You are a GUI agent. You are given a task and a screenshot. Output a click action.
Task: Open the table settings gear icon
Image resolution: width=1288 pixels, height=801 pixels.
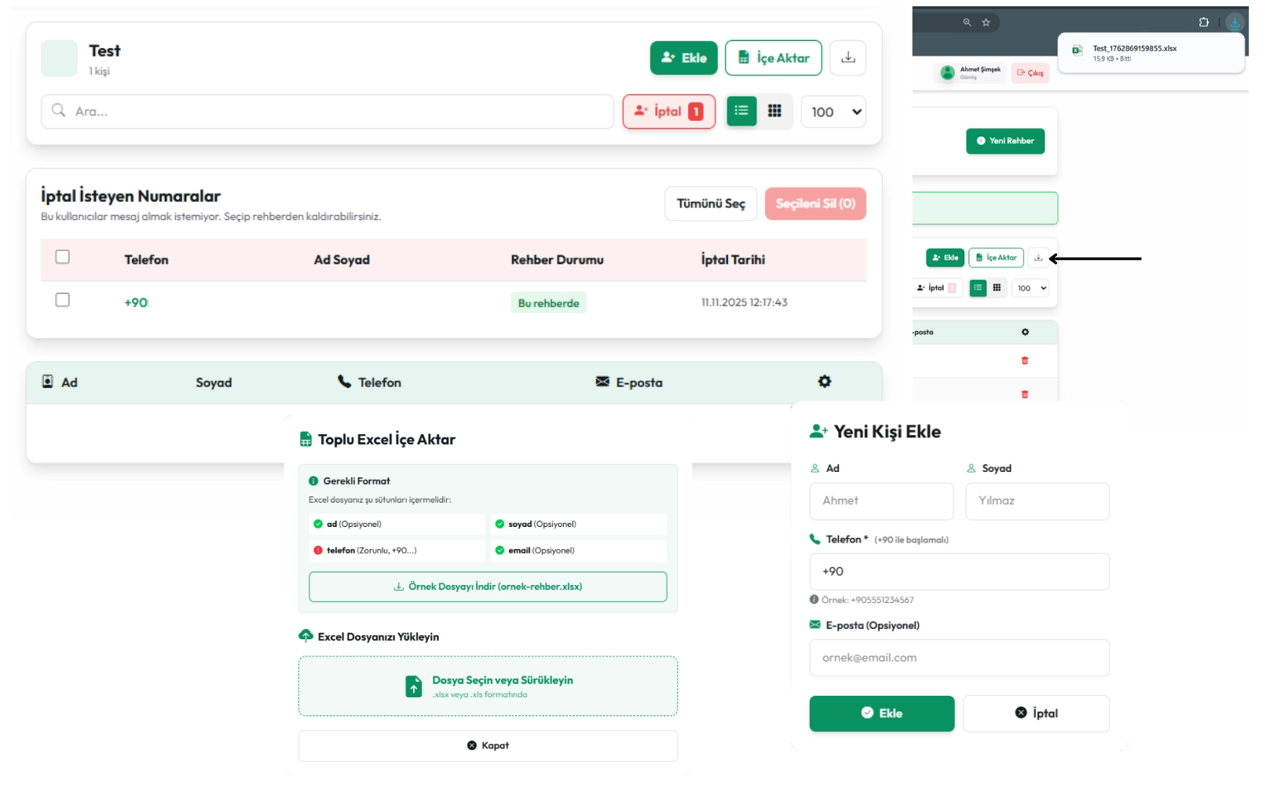[825, 382]
